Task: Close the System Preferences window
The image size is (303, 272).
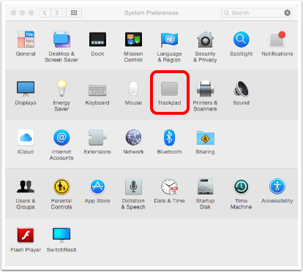Action: tap(14, 12)
